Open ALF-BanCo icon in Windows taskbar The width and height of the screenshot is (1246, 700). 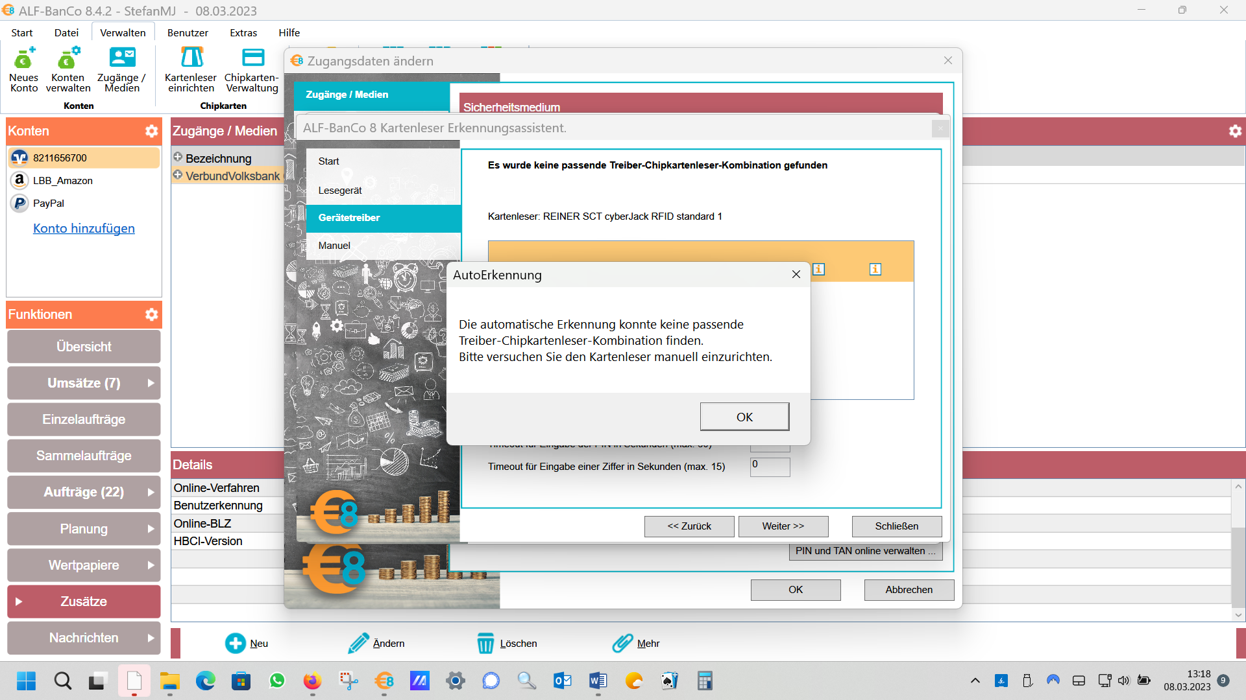(384, 681)
